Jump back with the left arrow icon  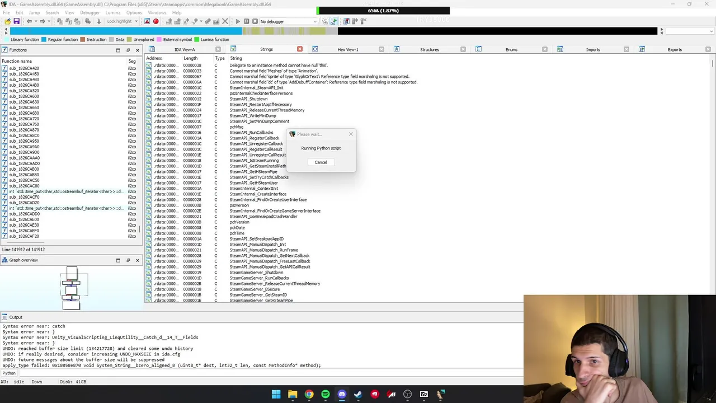[x=29, y=21]
